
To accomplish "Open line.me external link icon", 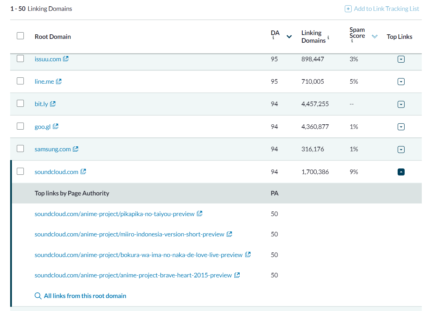I will (x=59, y=81).
